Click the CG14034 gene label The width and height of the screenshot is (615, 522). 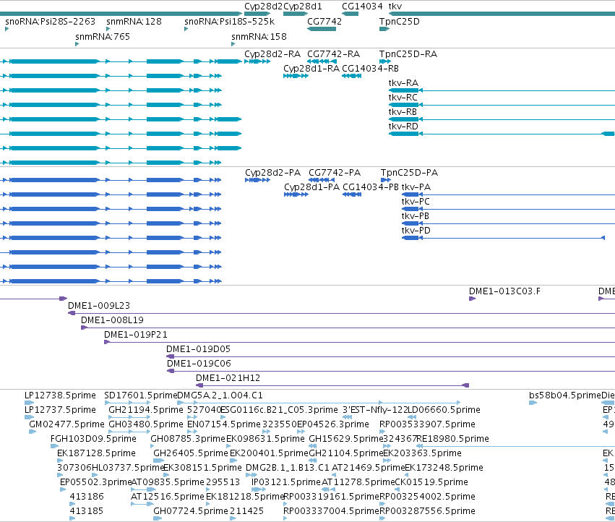(362, 7)
